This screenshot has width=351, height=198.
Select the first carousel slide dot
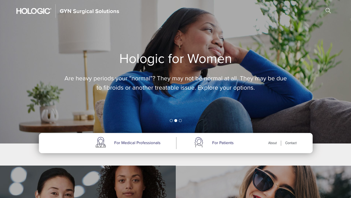[x=171, y=120]
